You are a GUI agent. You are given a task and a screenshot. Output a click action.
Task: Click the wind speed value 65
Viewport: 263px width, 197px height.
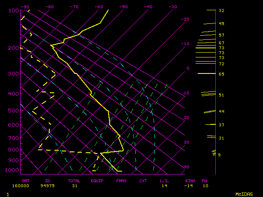(x=221, y=74)
